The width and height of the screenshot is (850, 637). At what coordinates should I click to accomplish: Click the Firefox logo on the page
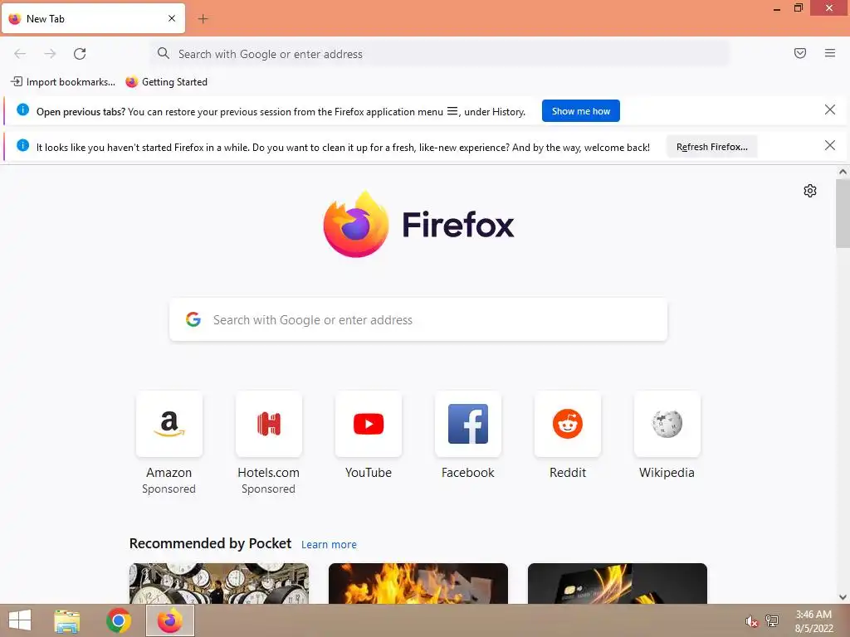[x=418, y=224]
